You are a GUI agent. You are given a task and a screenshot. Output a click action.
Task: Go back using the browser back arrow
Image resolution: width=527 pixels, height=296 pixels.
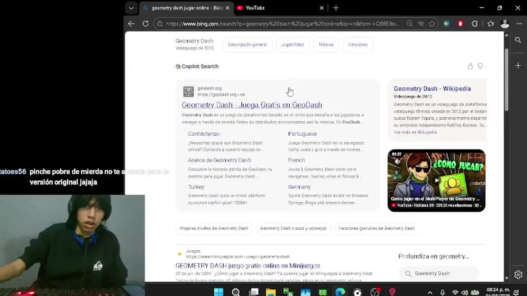tap(131, 24)
